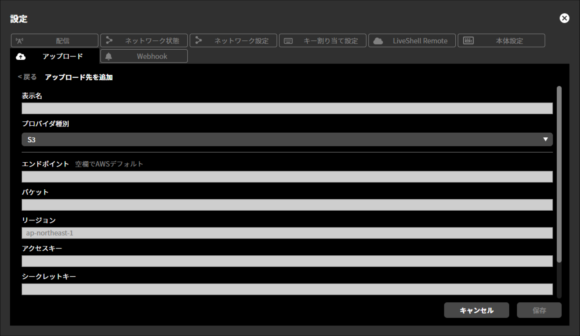580x336 pixels.
Task: Go back using the <戻る link
Action: pyautogui.click(x=27, y=77)
